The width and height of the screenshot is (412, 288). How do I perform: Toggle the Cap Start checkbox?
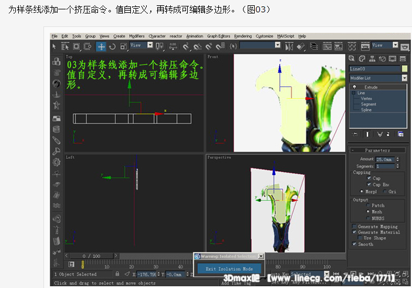point(369,178)
